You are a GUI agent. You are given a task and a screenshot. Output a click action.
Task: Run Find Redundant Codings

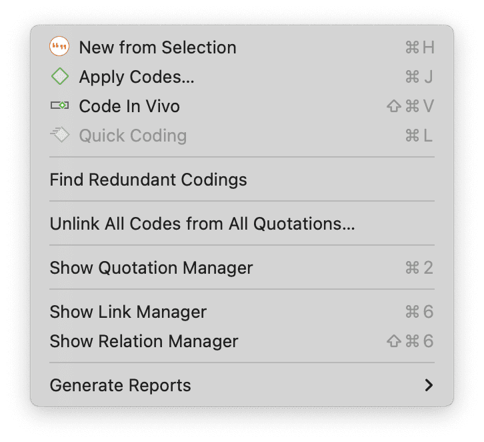(242, 180)
